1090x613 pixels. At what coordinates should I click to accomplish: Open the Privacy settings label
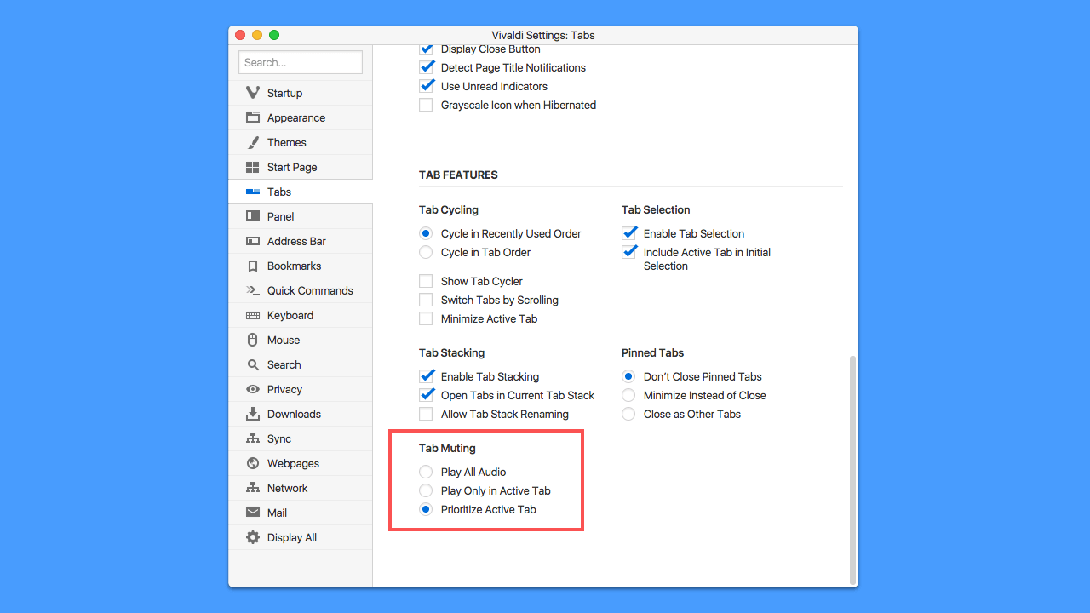tap(284, 389)
